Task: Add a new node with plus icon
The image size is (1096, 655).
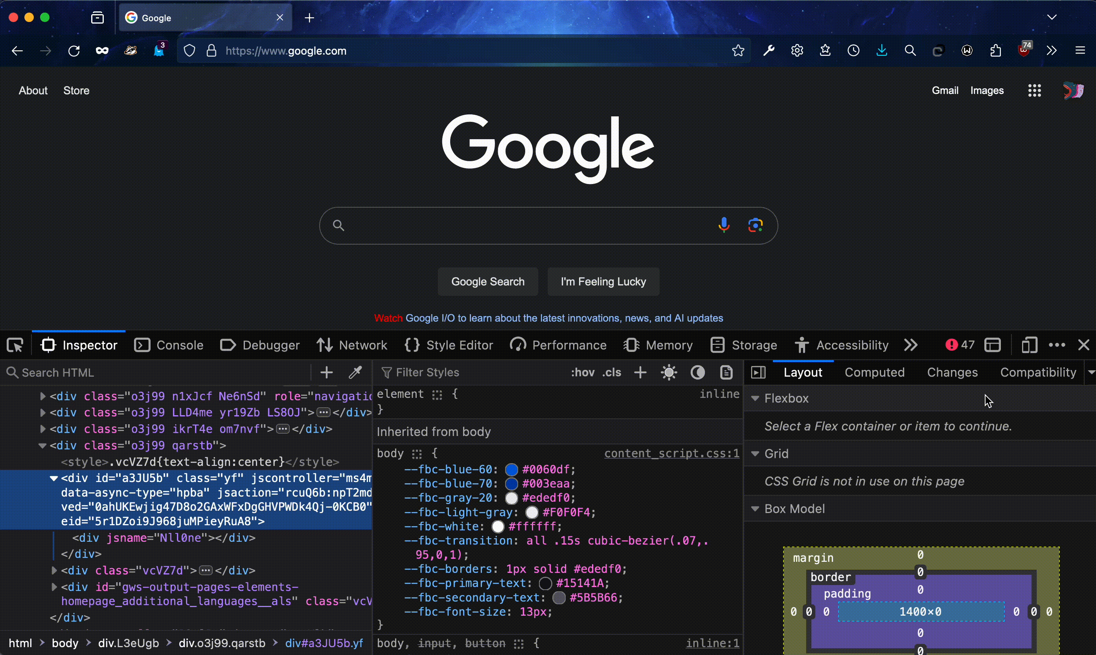Action: (x=327, y=373)
